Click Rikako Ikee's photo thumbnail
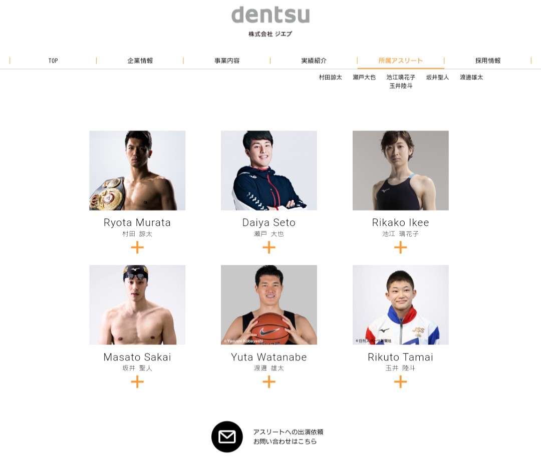 click(400, 170)
